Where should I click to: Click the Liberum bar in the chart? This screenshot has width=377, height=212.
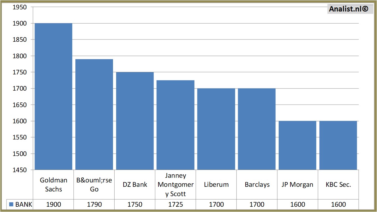[x=216, y=129]
